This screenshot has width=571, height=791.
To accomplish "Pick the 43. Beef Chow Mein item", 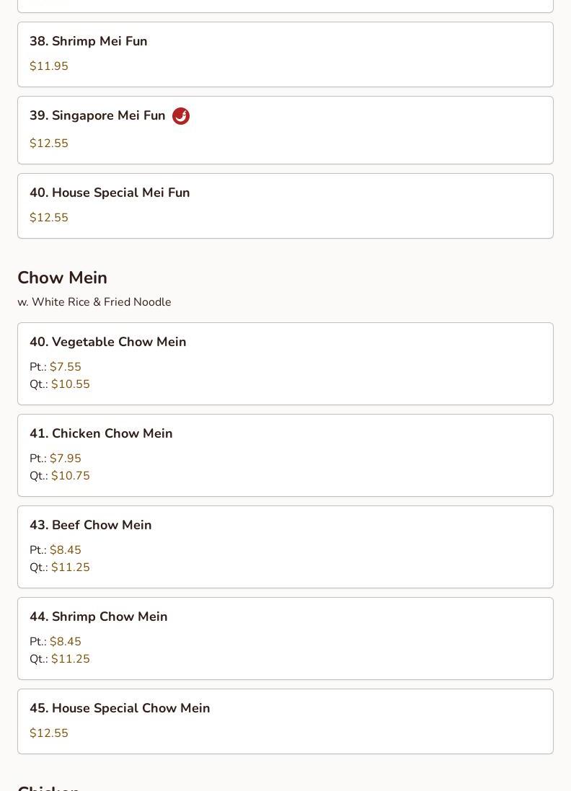I will (x=91, y=526).
